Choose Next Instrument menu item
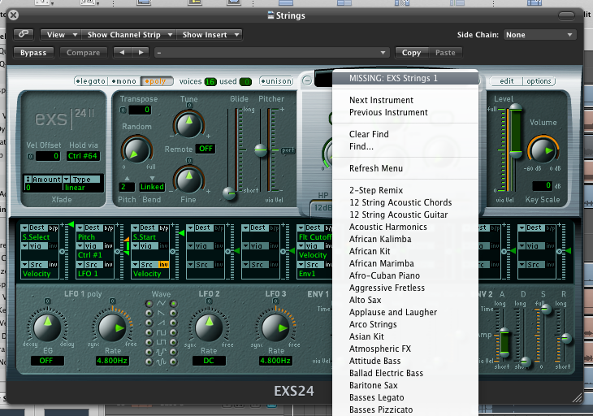This screenshot has height=416, width=593. point(381,100)
